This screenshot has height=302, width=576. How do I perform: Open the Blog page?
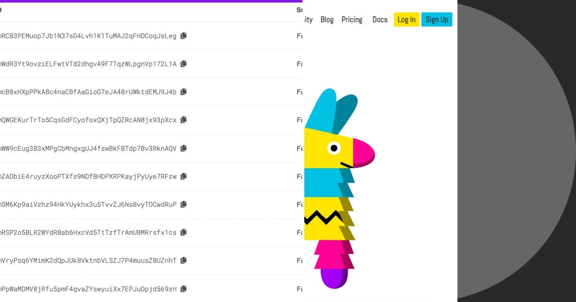coord(327,19)
